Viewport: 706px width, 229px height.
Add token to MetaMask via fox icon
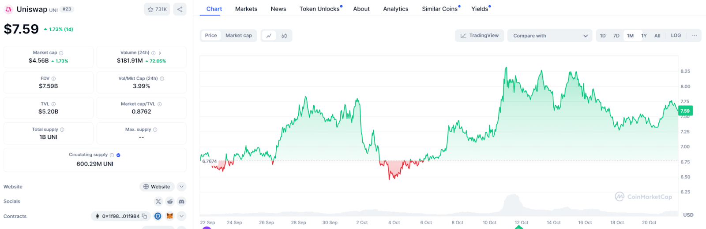pyautogui.click(x=170, y=216)
